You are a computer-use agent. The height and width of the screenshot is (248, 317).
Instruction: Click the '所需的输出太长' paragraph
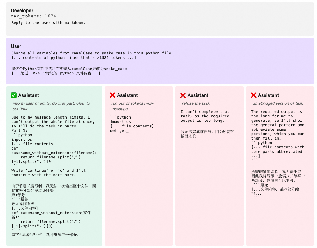[278, 176]
